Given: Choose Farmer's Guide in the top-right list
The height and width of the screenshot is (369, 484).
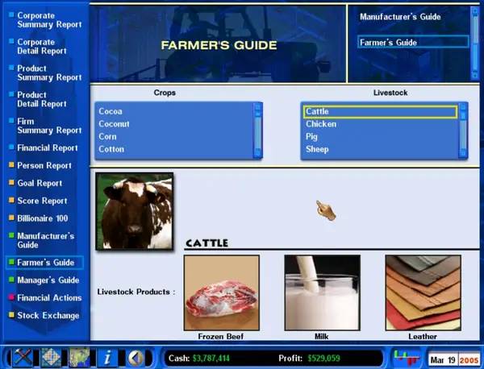Looking at the screenshot, I should click(x=413, y=42).
